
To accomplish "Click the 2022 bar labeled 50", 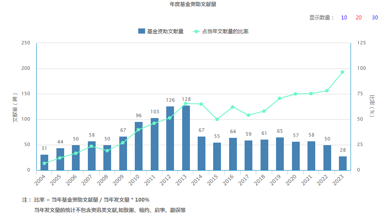I will tap(327, 158).
